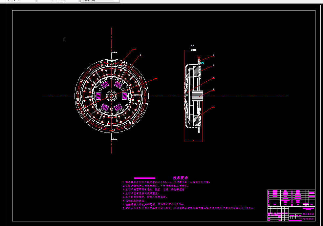This screenshot has height=226, width=323.
Task: Click technical requirement line 8
Action: (188, 208)
